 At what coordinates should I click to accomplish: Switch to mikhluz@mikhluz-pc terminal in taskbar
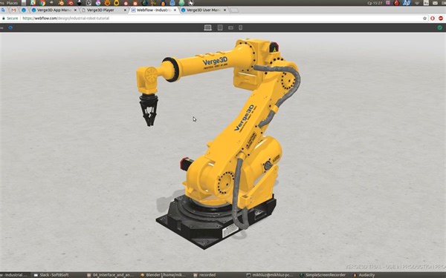click(x=270, y=275)
